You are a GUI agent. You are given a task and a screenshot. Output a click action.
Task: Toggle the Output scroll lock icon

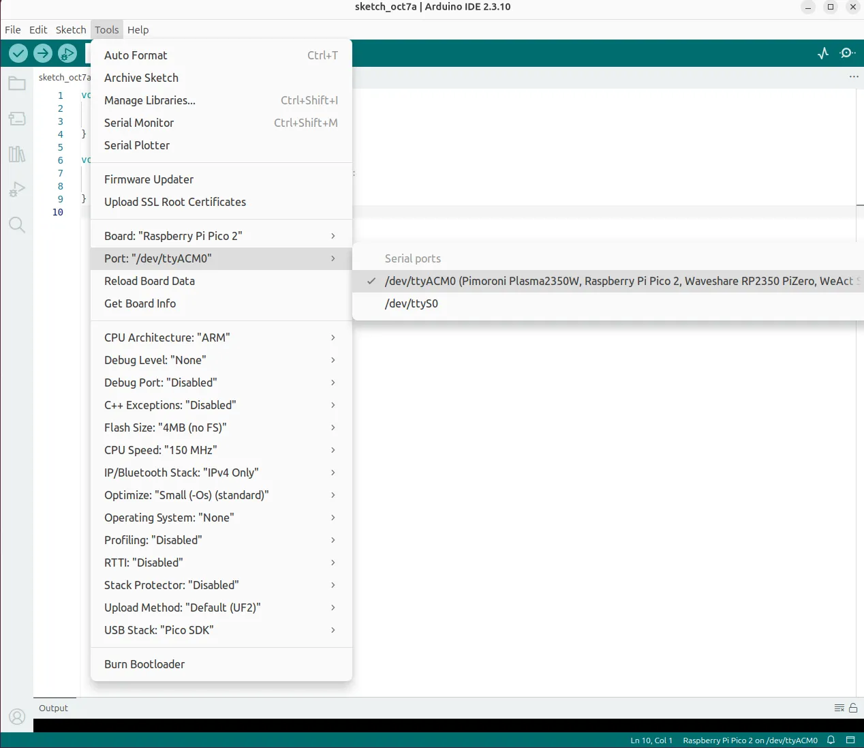point(853,708)
